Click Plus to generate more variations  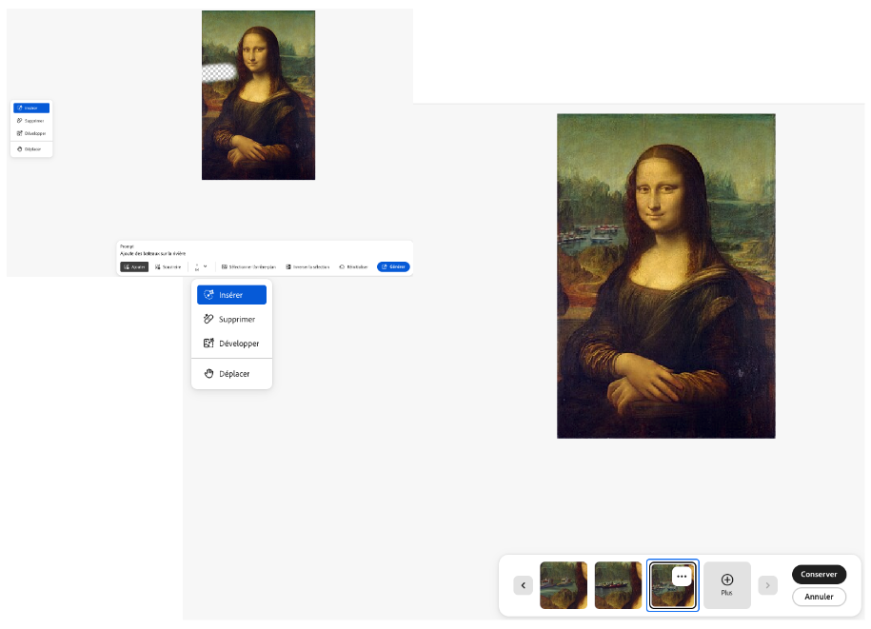(727, 585)
